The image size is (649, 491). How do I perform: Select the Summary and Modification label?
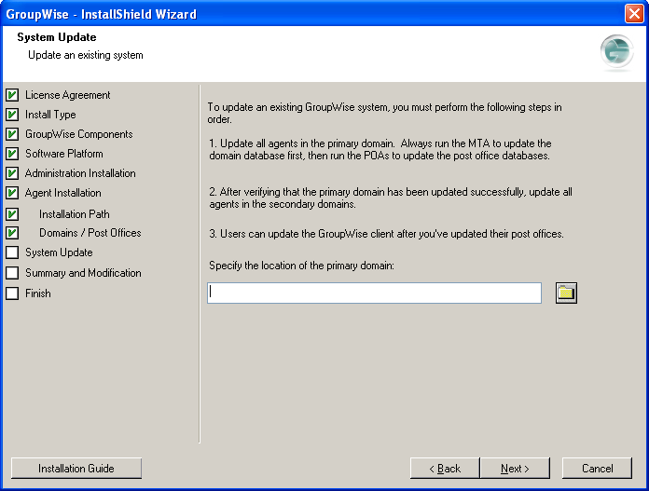tap(83, 273)
